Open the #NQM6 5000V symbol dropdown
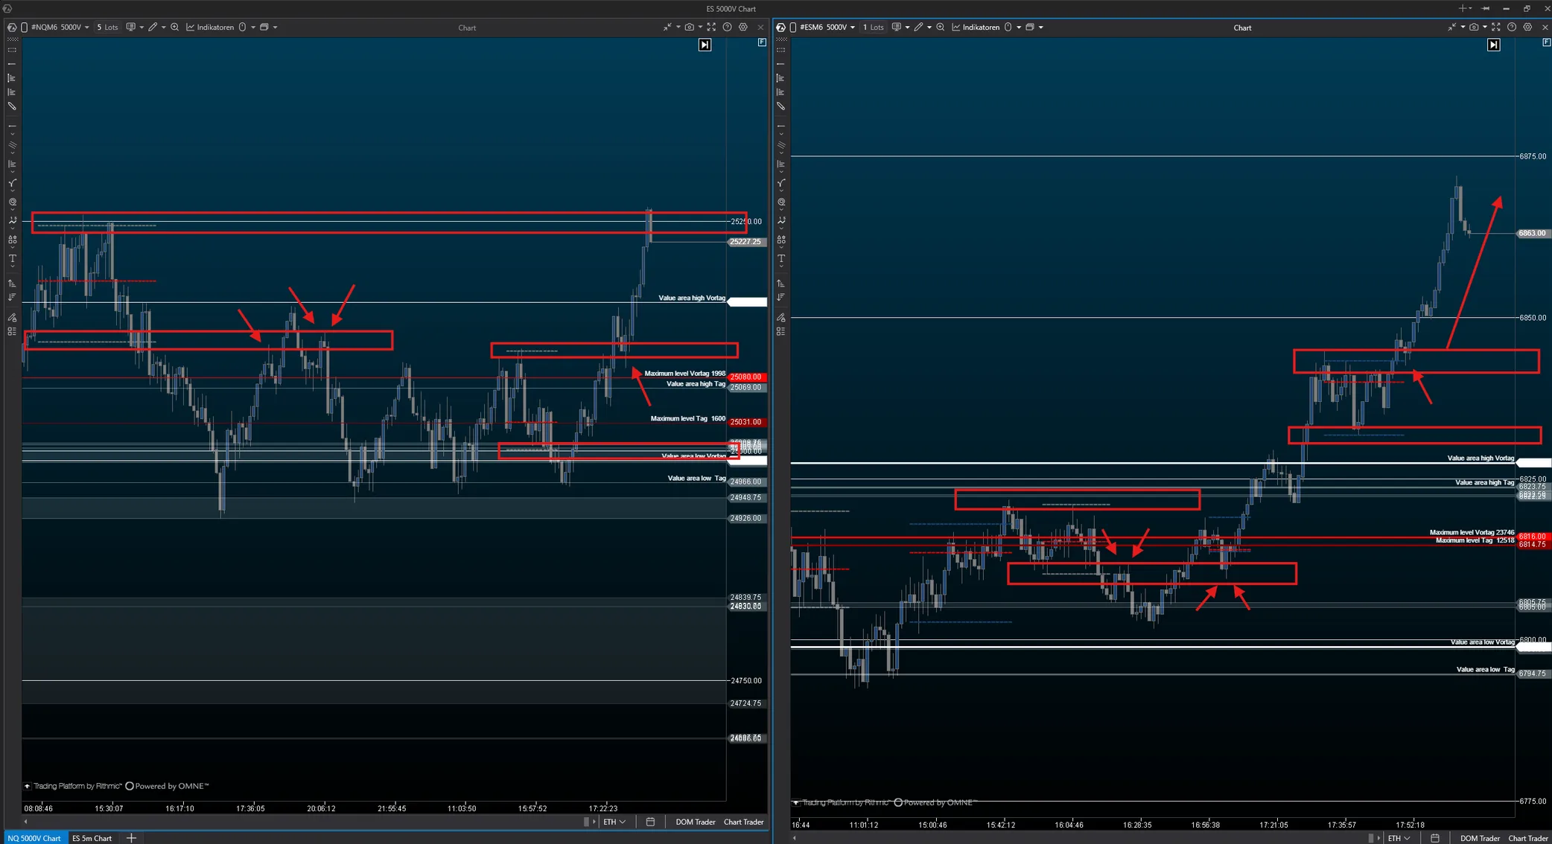The height and width of the screenshot is (844, 1552). [60, 28]
